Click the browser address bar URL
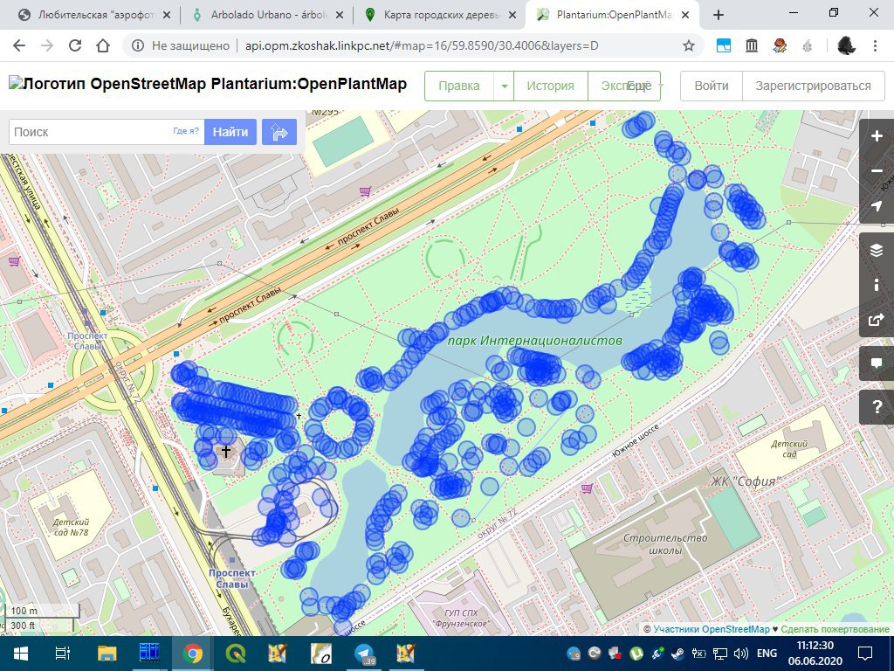This screenshot has height=671, width=894. click(422, 45)
